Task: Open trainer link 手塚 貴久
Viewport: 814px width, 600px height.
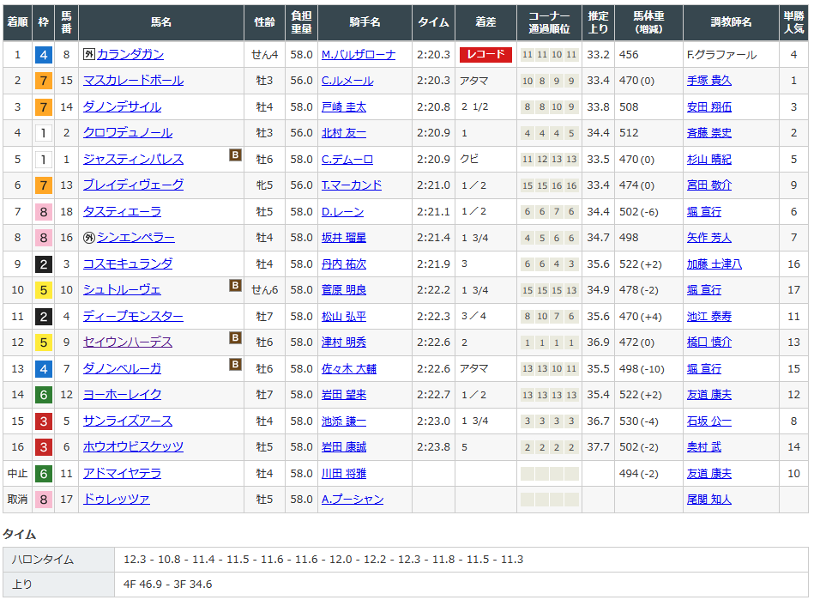Action: [x=709, y=81]
